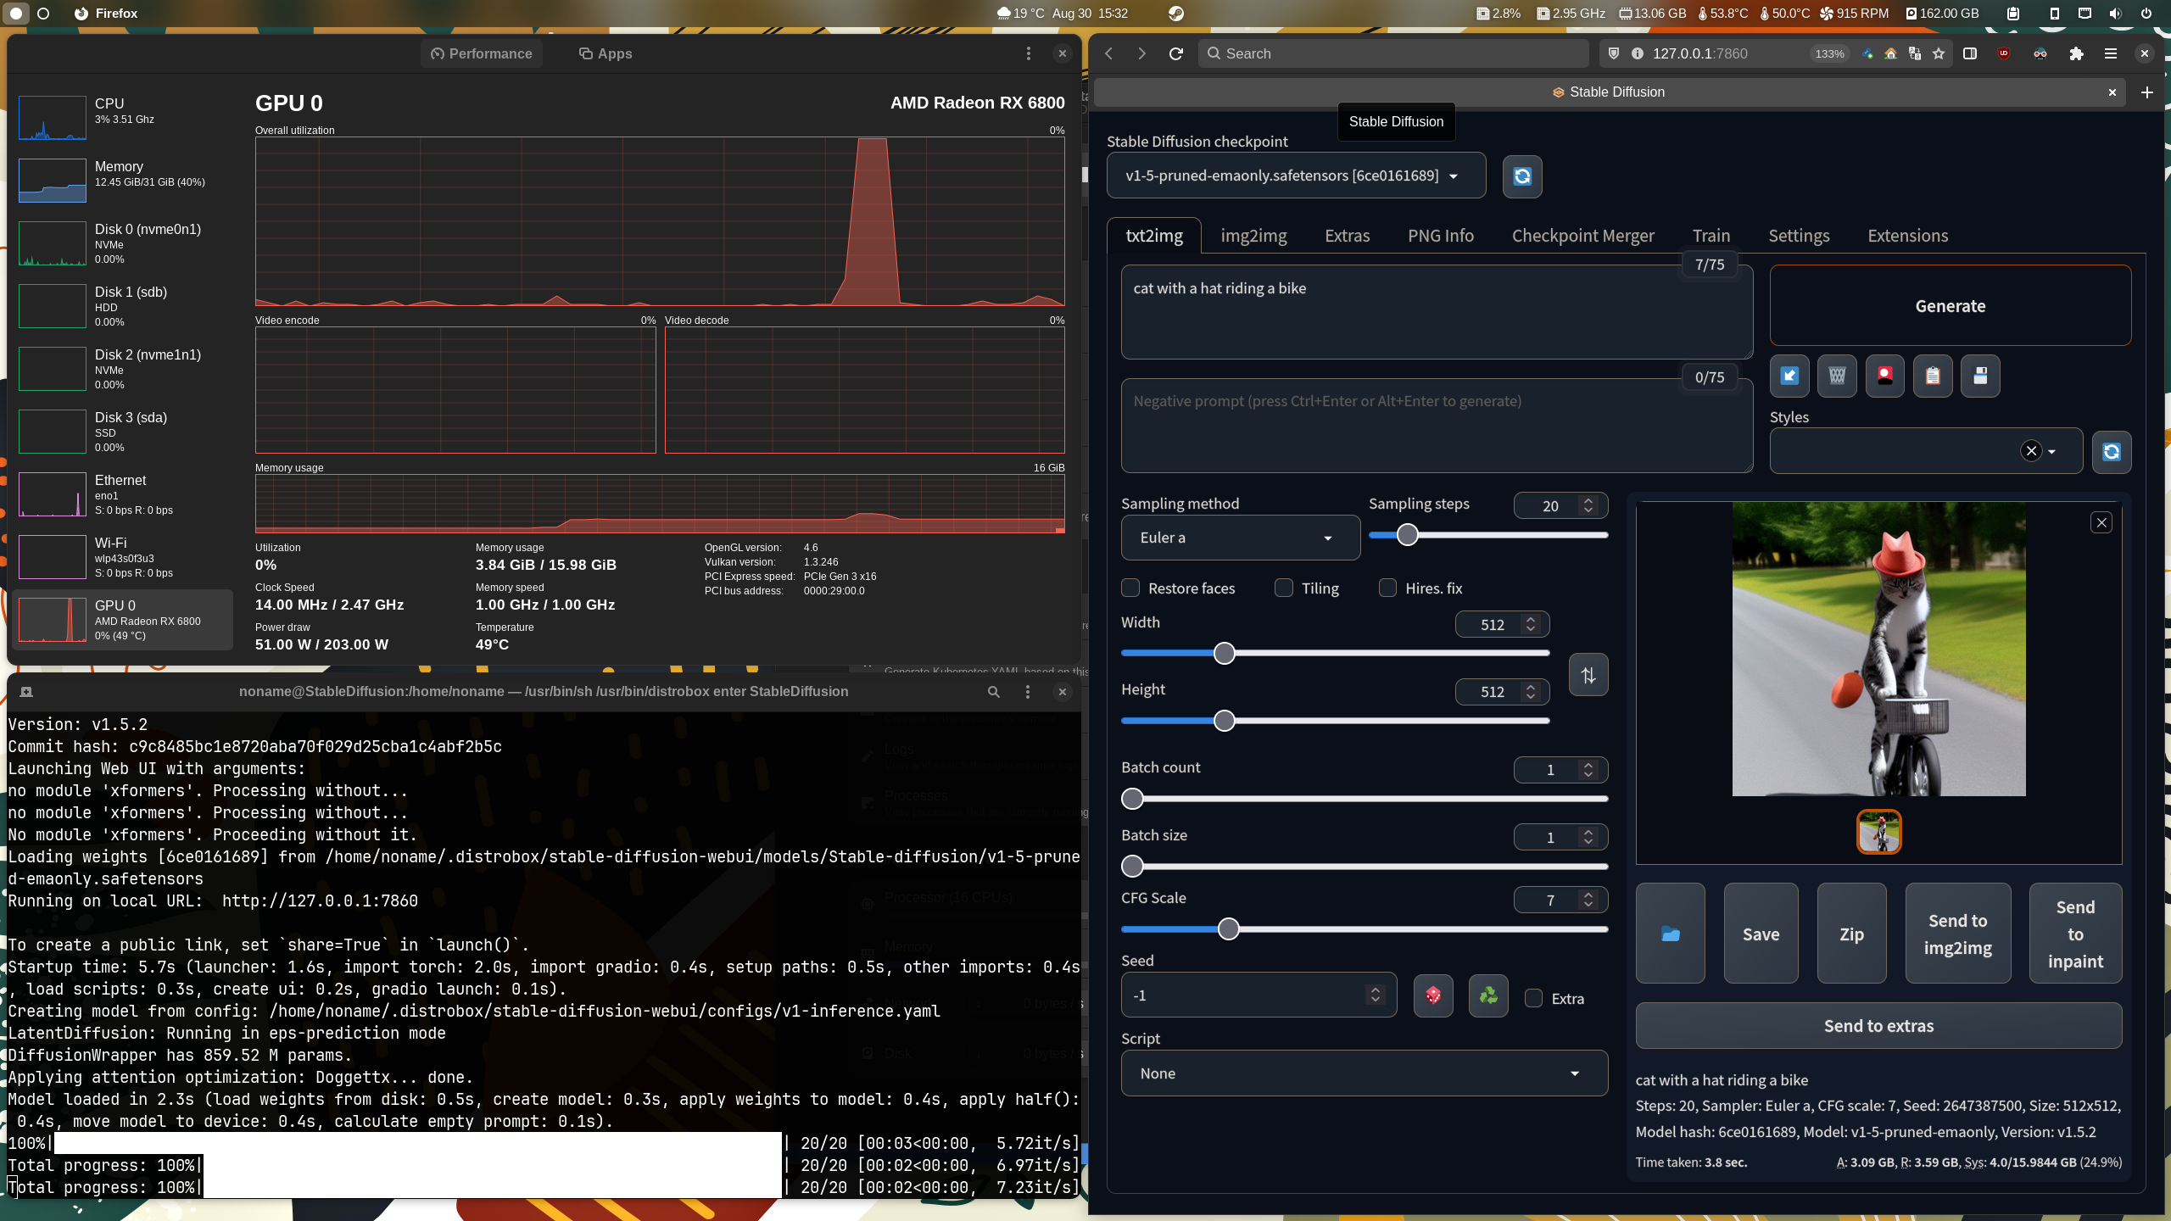
Task: Open the Sampling method dropdown
Action: tap(1241, 538)
